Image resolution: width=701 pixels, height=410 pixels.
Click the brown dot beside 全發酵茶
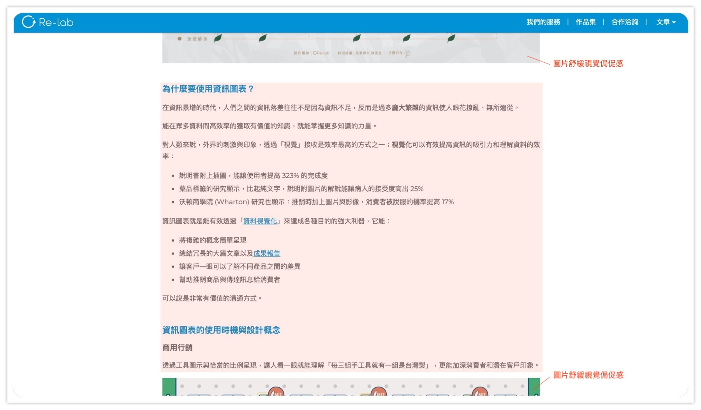180,39
